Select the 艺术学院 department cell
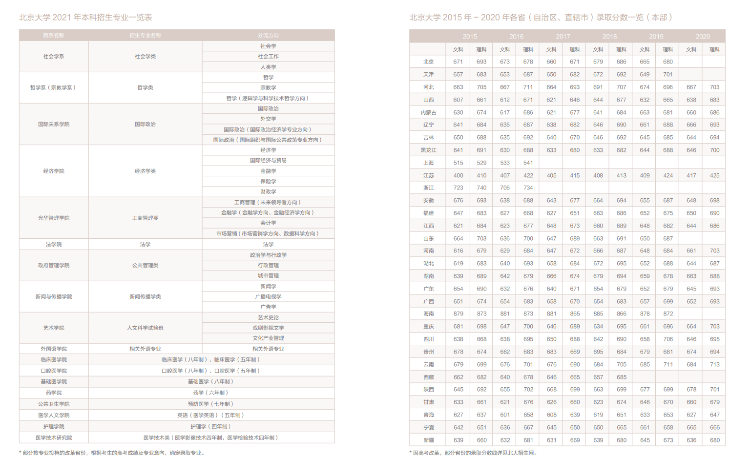This screenshot has height=460, width=751. 54,328
